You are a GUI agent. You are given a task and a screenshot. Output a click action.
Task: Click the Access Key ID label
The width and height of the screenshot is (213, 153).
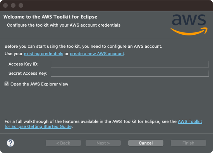[x=24, y=64]
